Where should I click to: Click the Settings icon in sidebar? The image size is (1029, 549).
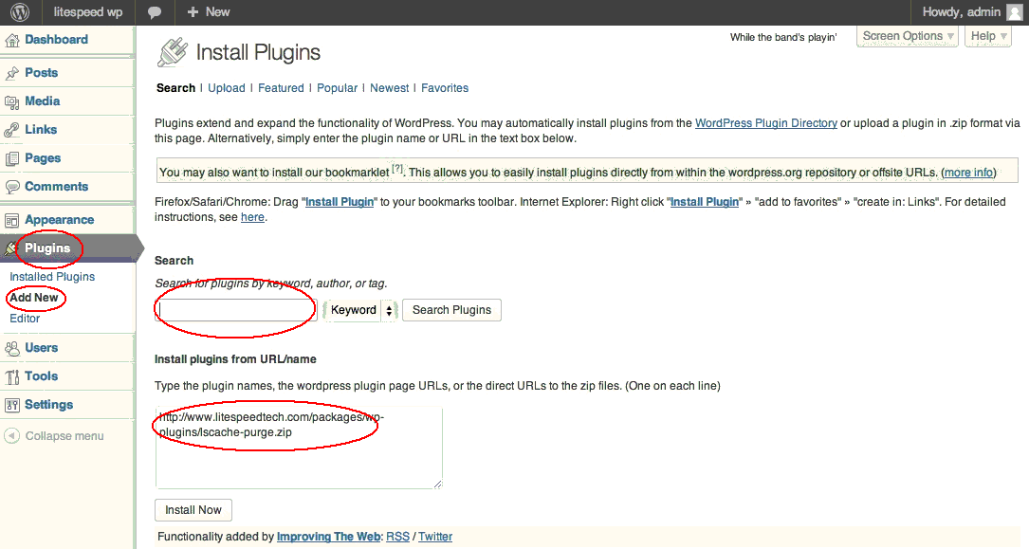[x=11, y=406]
